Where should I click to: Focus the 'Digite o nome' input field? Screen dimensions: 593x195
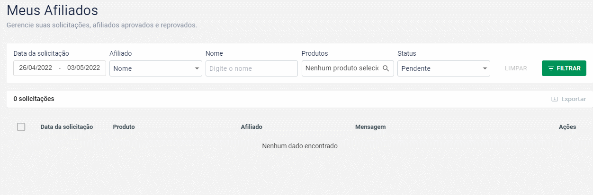click(252, 68)
